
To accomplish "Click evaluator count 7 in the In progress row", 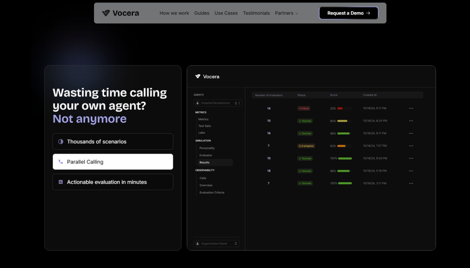I will 269,146.
